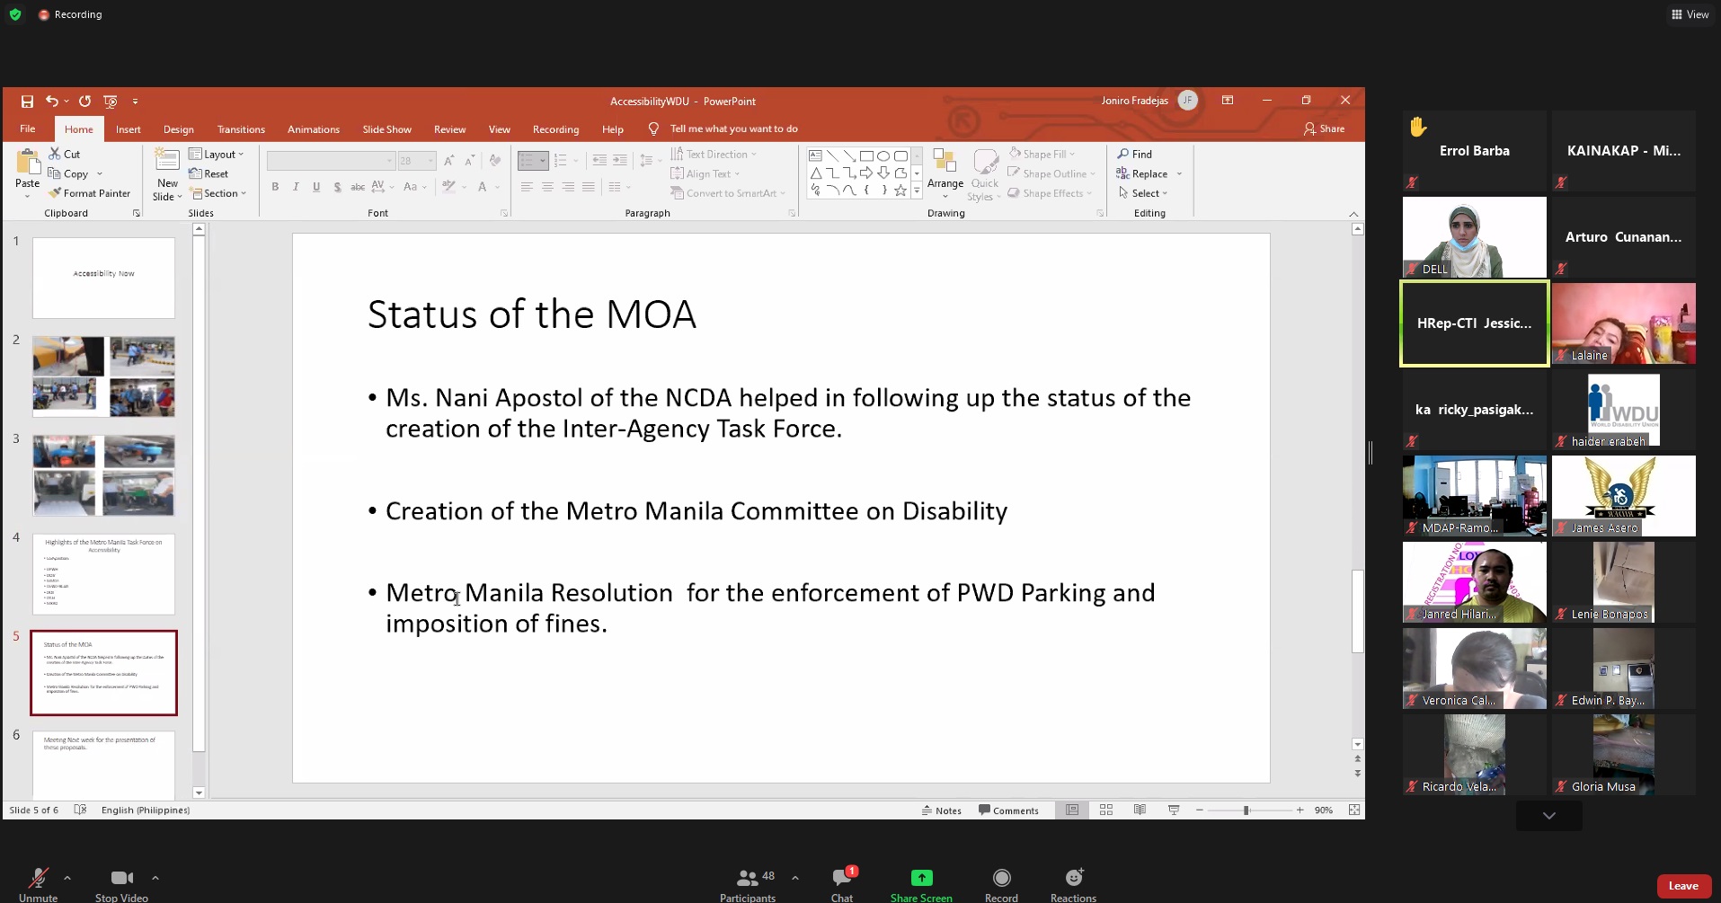This screenshot has height=903, width=1721.
Task: Click the Paste clipboard icon
Action: click(27, 163)
